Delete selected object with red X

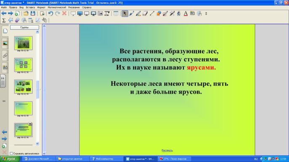pyautogui.click(x=64, y=13)
